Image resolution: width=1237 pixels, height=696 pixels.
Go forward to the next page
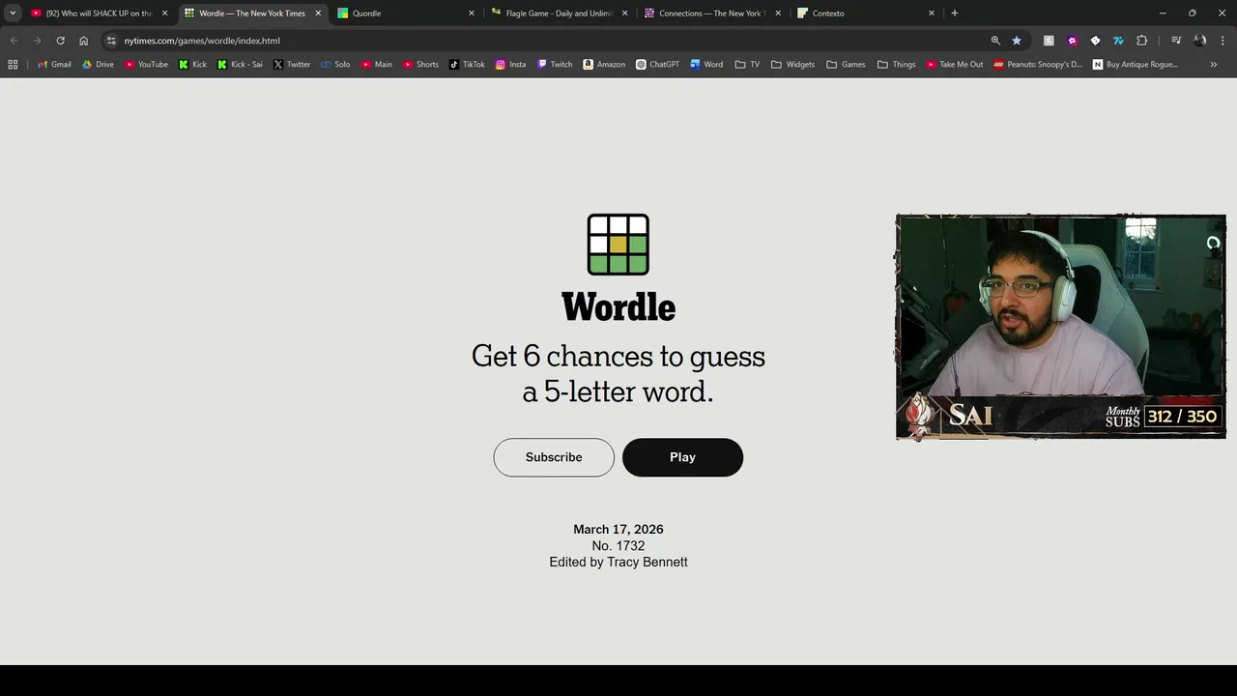[x=37, y=41]
